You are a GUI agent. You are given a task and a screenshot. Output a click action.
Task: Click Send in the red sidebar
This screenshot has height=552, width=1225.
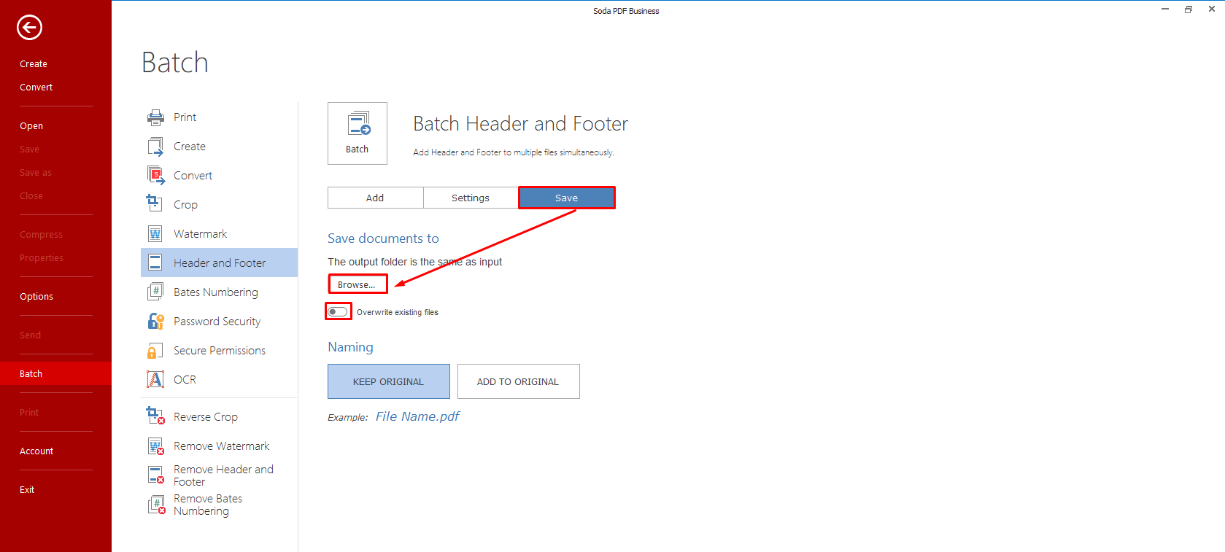click(x=30, y=335)
